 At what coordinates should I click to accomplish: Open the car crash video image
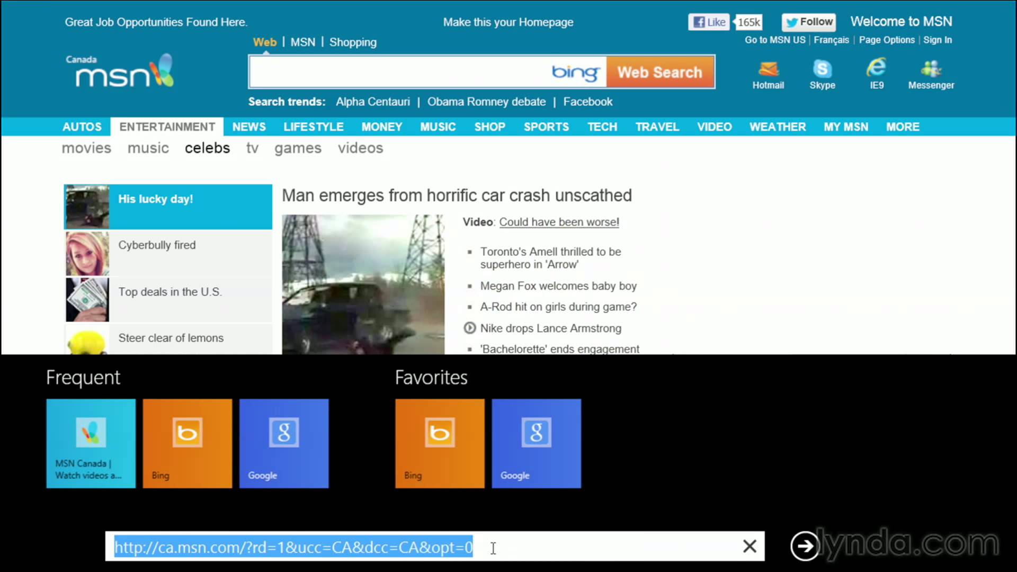point(363,284)
